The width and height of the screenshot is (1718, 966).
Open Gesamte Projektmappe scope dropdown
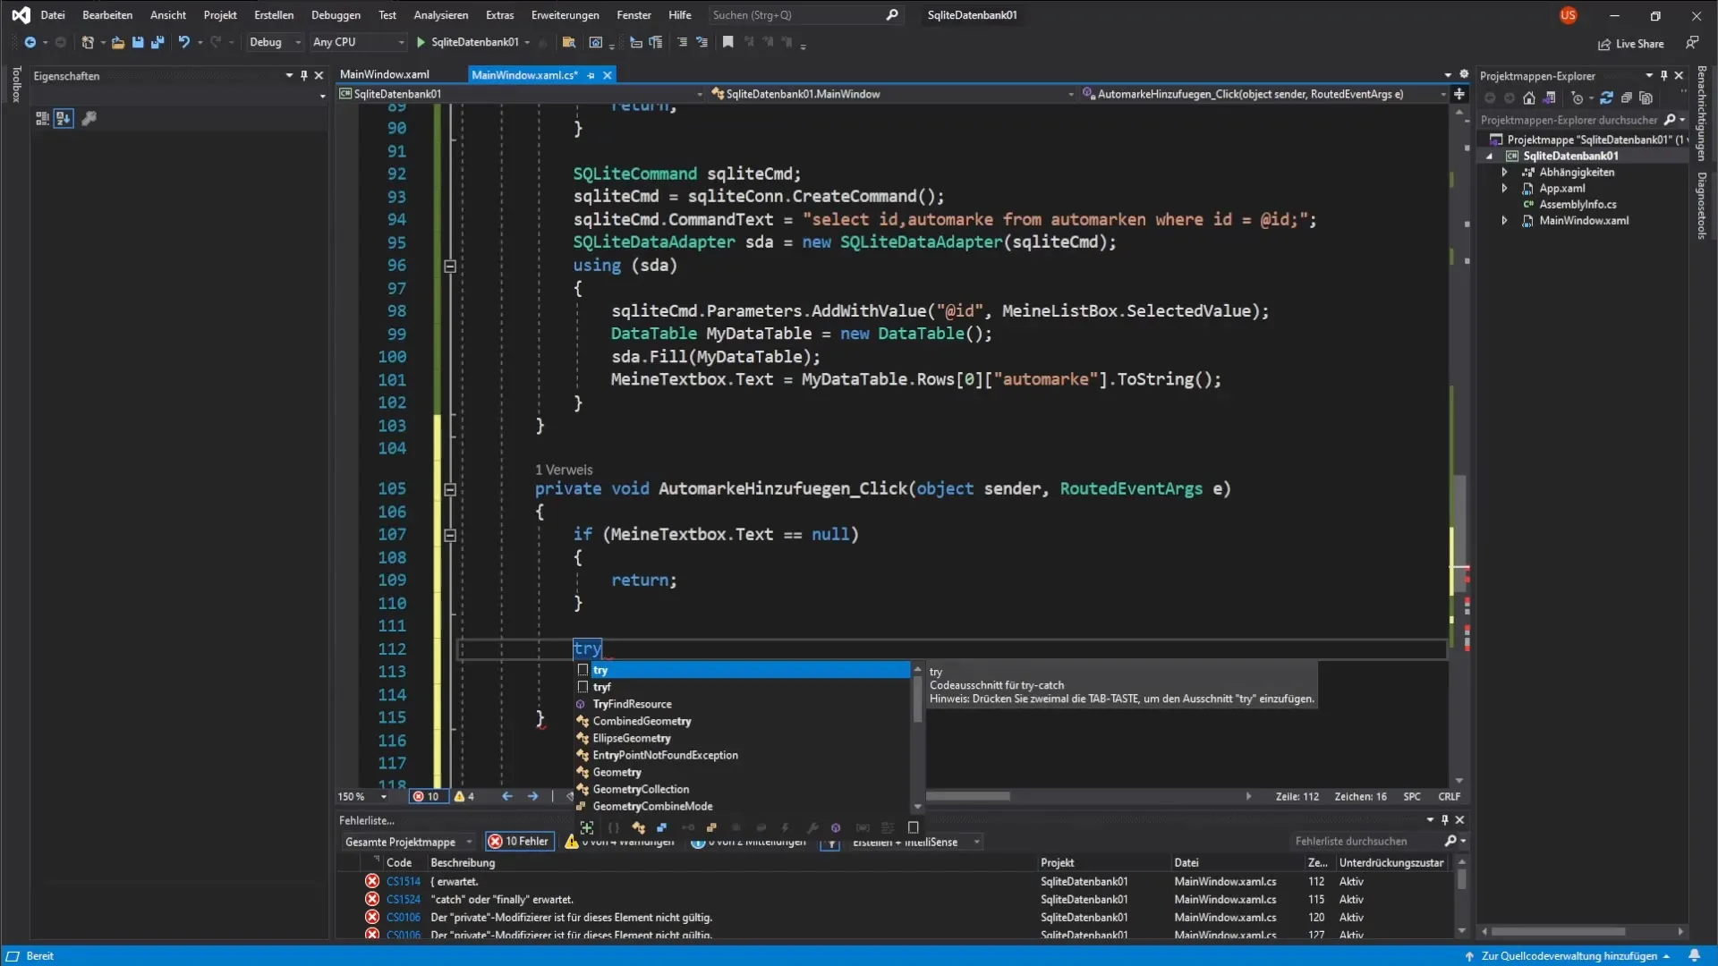click(x=408, y=843)
